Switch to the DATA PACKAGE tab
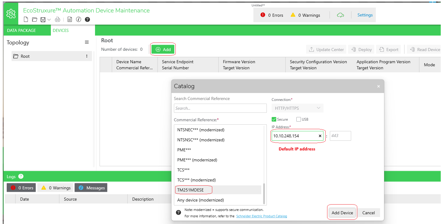Image resolution: width=441 pixels, height=224 pixels. tap(21, 30)
